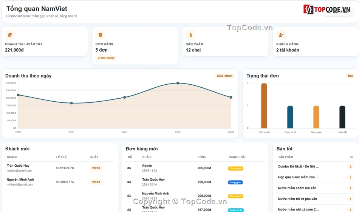This screenshot has height=212, width=359.
Task: Click order code #2
Action: [x=129, y=210]
